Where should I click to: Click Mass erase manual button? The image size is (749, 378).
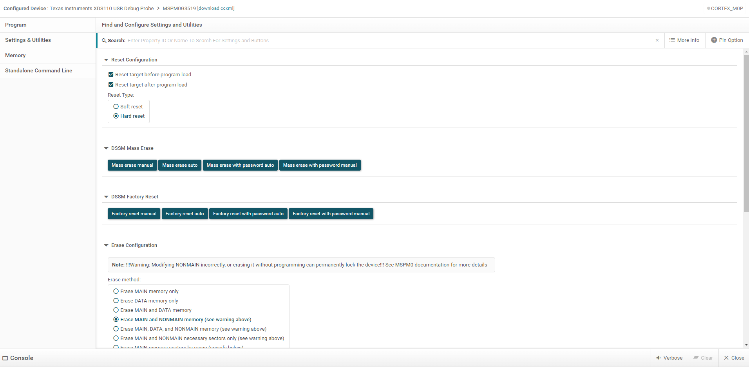132,165
